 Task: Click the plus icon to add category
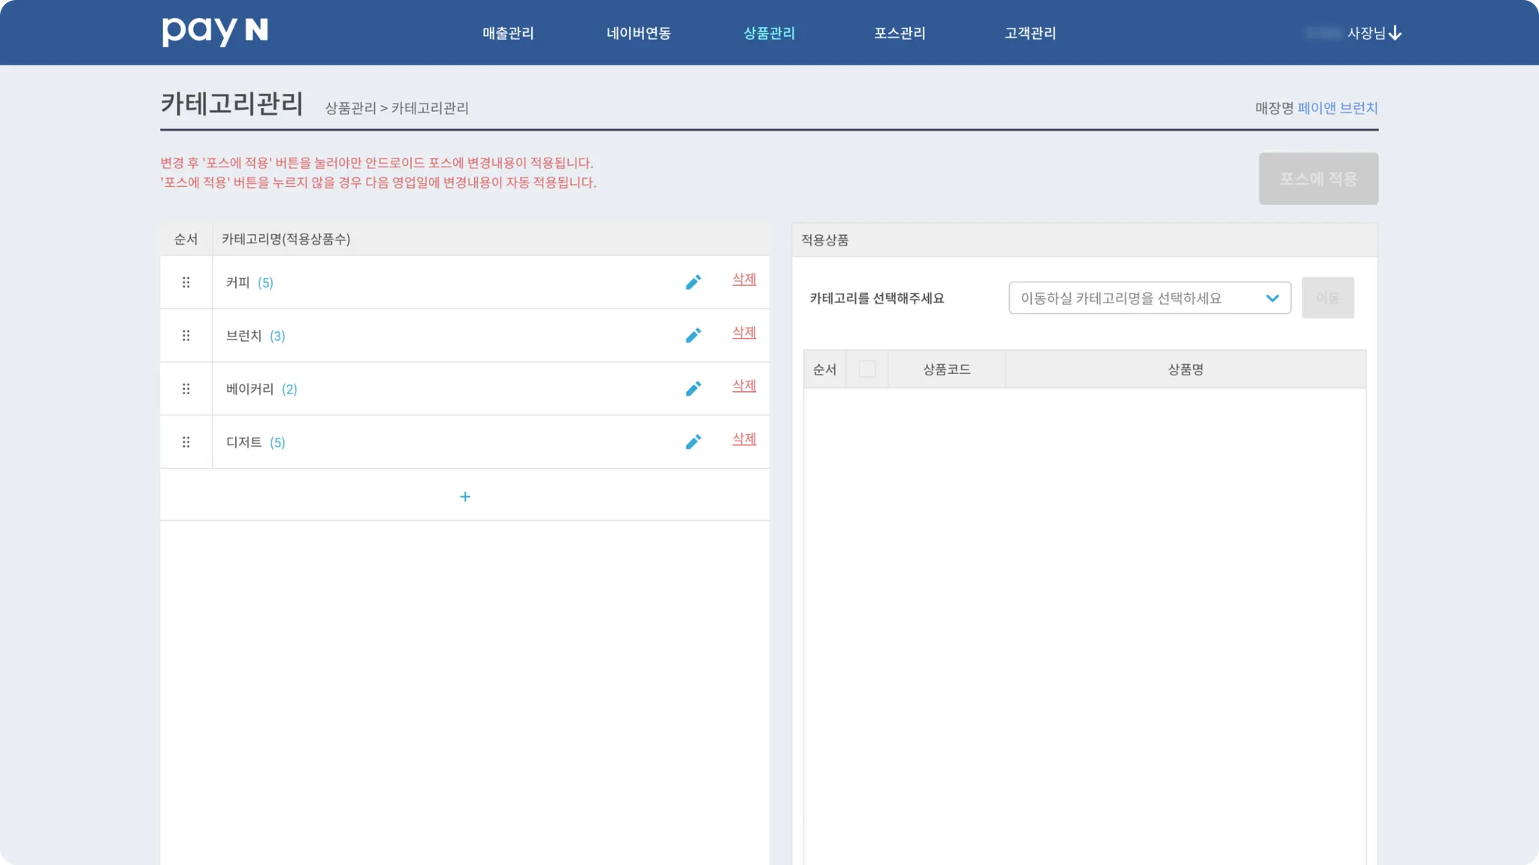(x=464, y=496)
